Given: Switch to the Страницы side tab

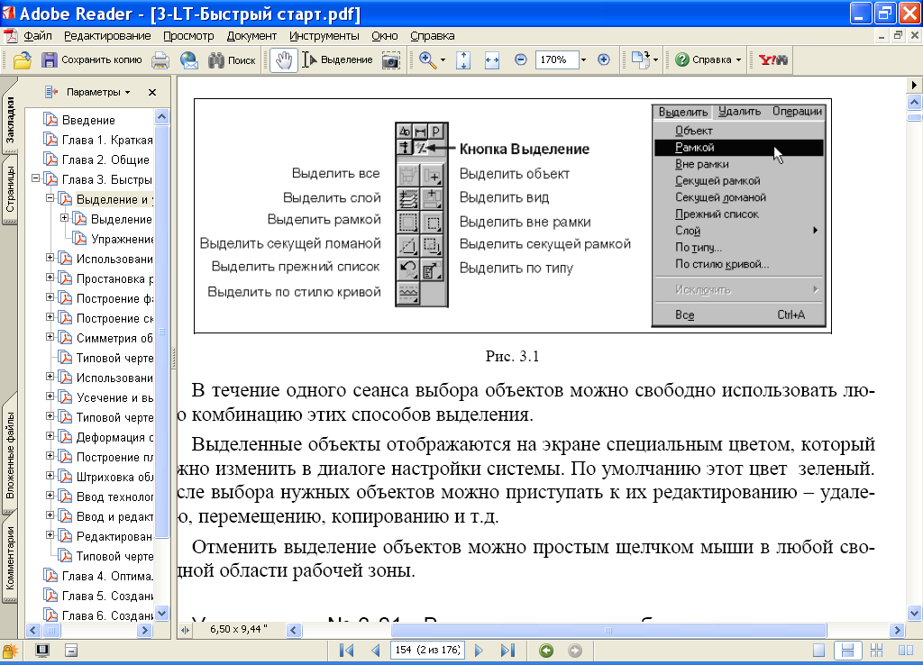Looking at the screenshot, I should [x=10, y=189].
